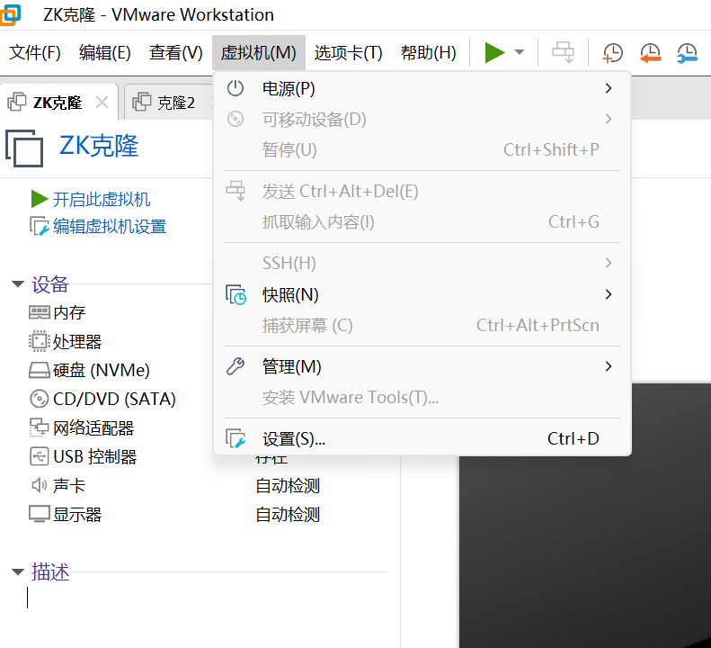Close the ZK克隆 tab
The width and height of the screenshot is (711, 648).
pyautogui.click(x=102, y=103)
